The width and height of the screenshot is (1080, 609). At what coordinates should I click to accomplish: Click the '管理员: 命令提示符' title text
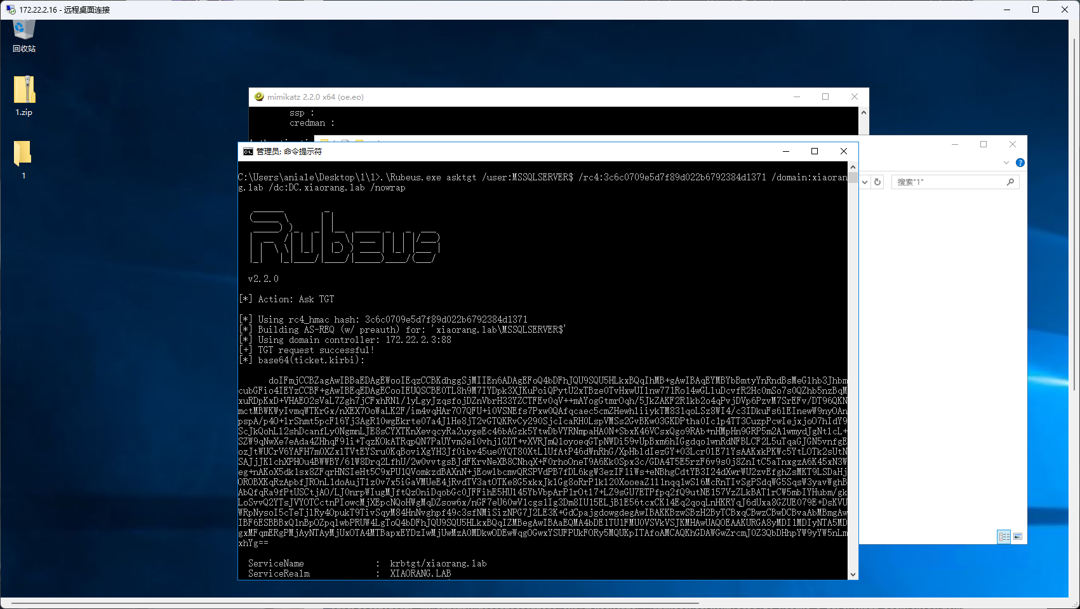[289, 152]
